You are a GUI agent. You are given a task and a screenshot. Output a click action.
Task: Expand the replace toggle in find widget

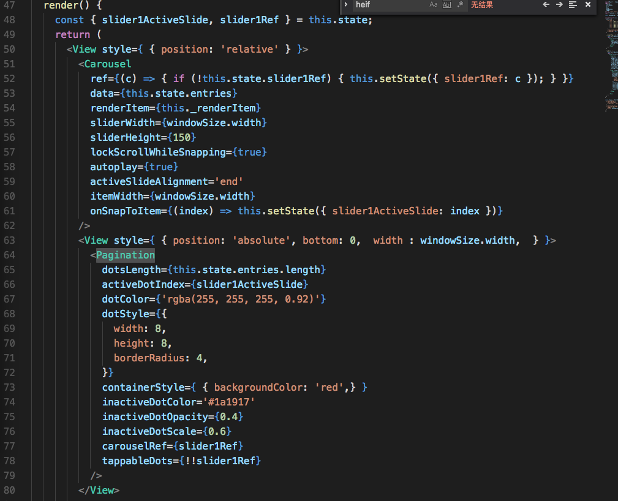(x=346, y=5)
